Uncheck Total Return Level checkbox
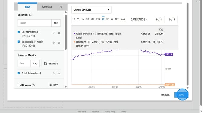This screenshot has width=203, height=113. coord(19,73)
